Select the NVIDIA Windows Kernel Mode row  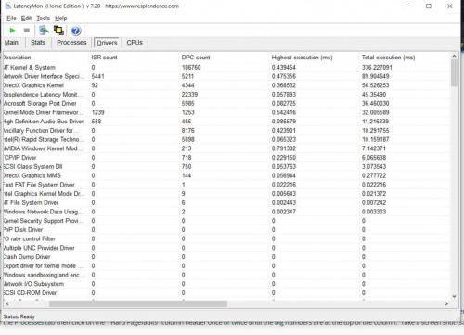pyautogui.click(x=226, y=148)
